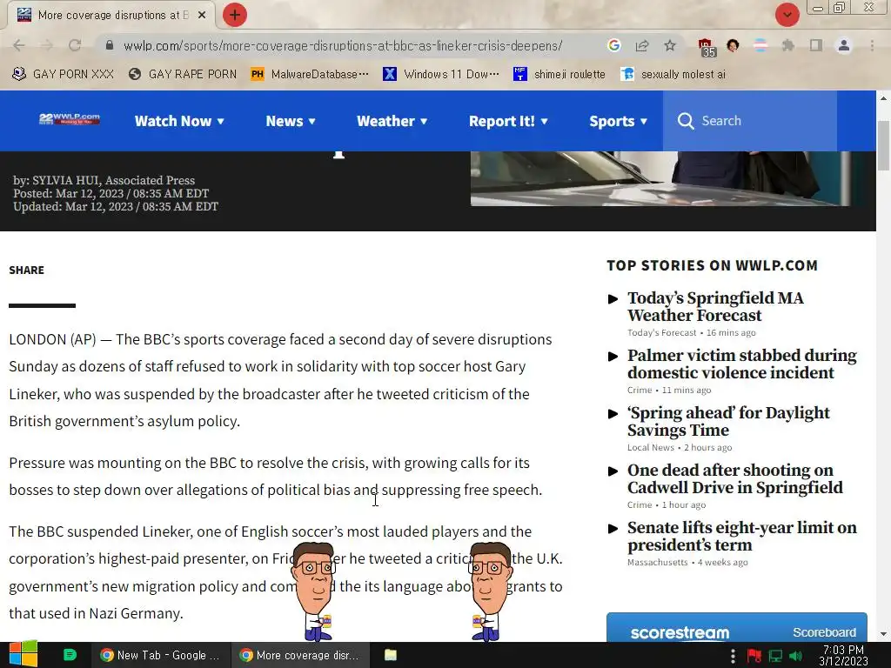
Task: Open the extension showing badge 35
Action: click(x=706, y=47)
